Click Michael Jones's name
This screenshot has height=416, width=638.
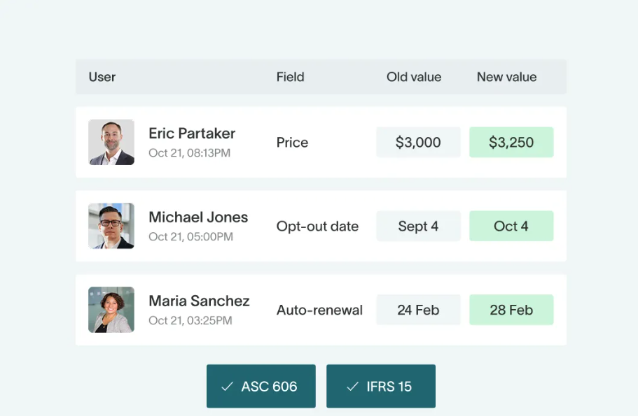(x=198, y=217)
